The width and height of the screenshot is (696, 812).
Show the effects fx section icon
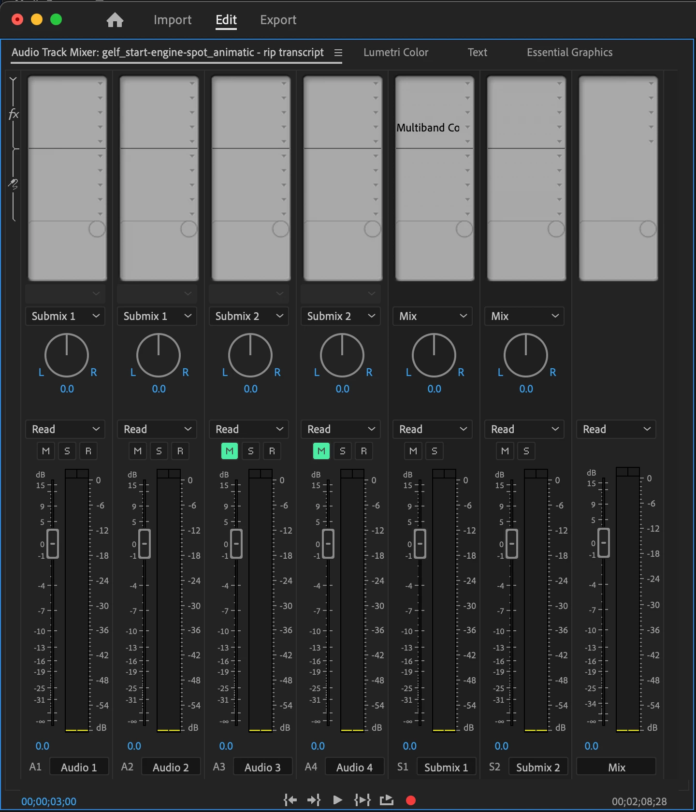(x=14, y=115)
